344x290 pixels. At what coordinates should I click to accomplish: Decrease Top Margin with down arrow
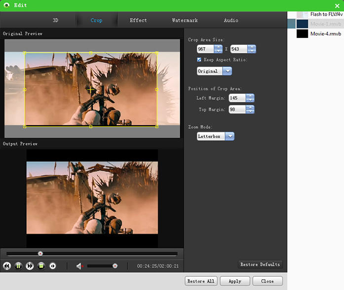250,111
